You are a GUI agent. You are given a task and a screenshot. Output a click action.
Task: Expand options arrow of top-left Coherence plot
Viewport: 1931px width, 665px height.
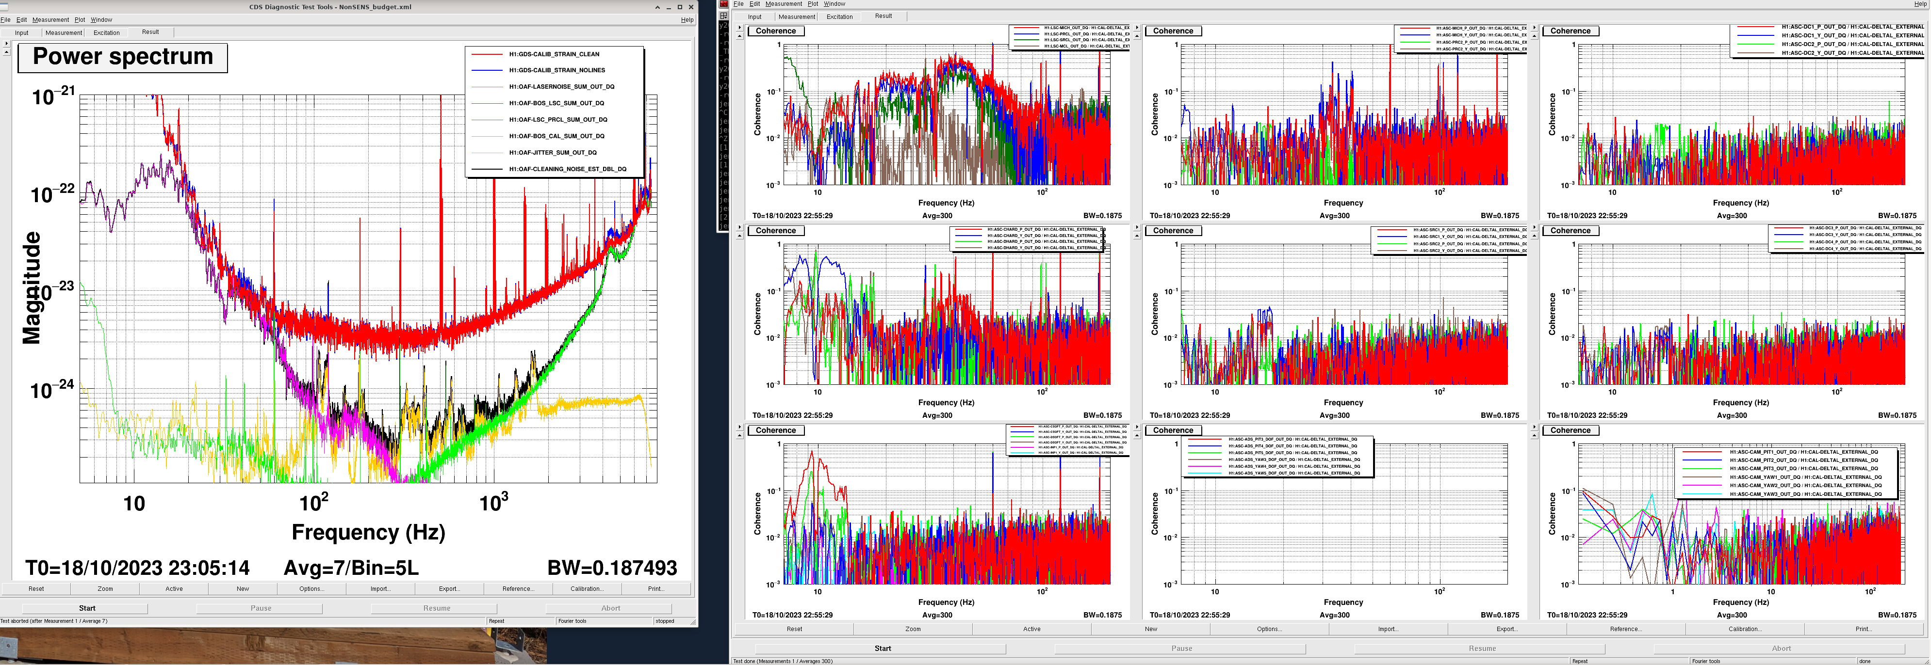[x=739, y=28]
